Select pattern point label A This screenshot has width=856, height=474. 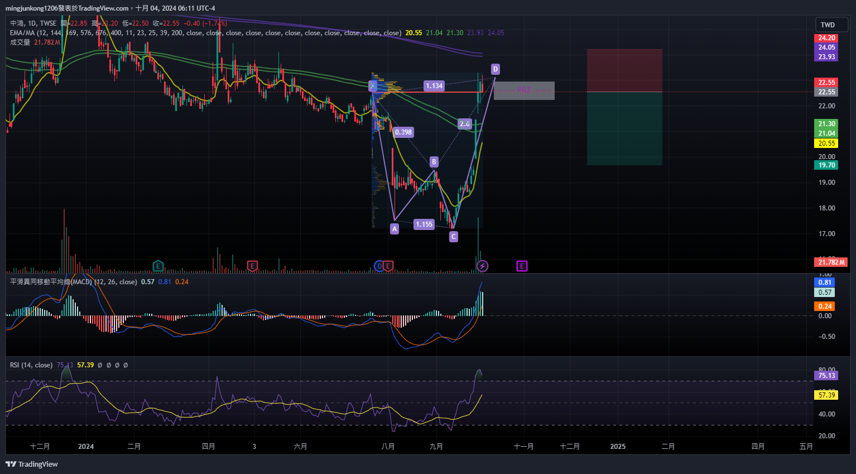point(395,228)
